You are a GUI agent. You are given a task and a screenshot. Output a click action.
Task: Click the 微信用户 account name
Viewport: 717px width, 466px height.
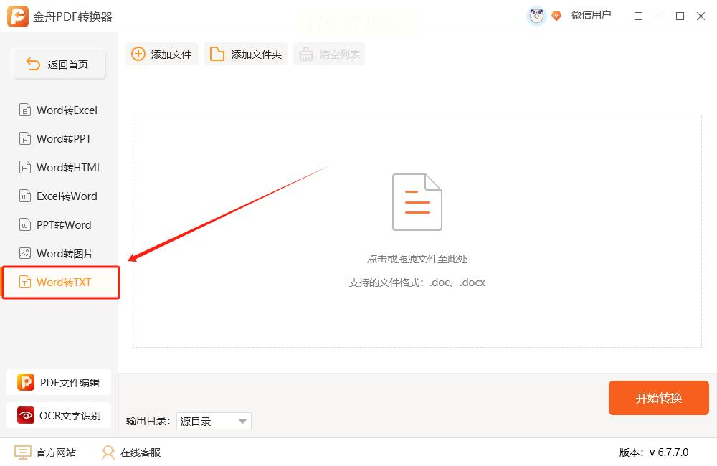(591, 16)
